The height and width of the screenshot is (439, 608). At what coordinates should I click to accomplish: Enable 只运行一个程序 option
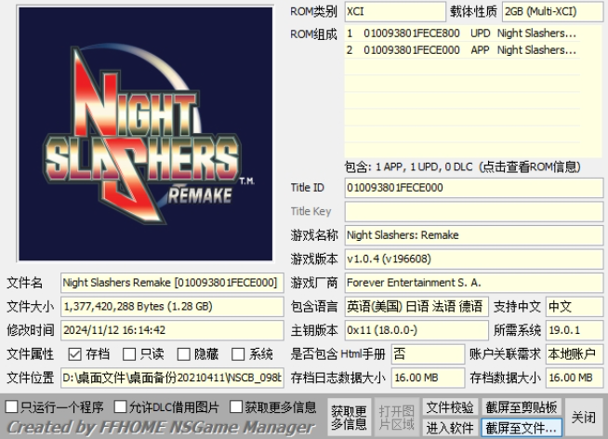pos(12,406)
